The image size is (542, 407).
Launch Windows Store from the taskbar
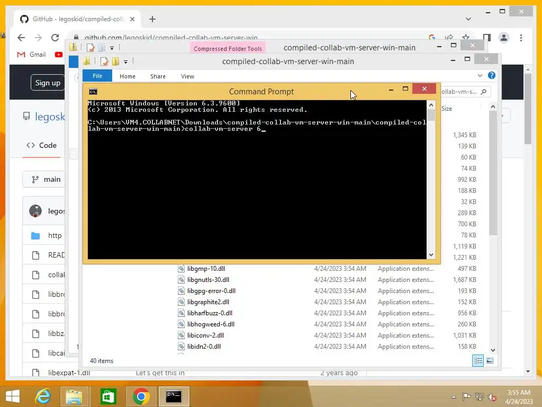[x=108, y=396]
